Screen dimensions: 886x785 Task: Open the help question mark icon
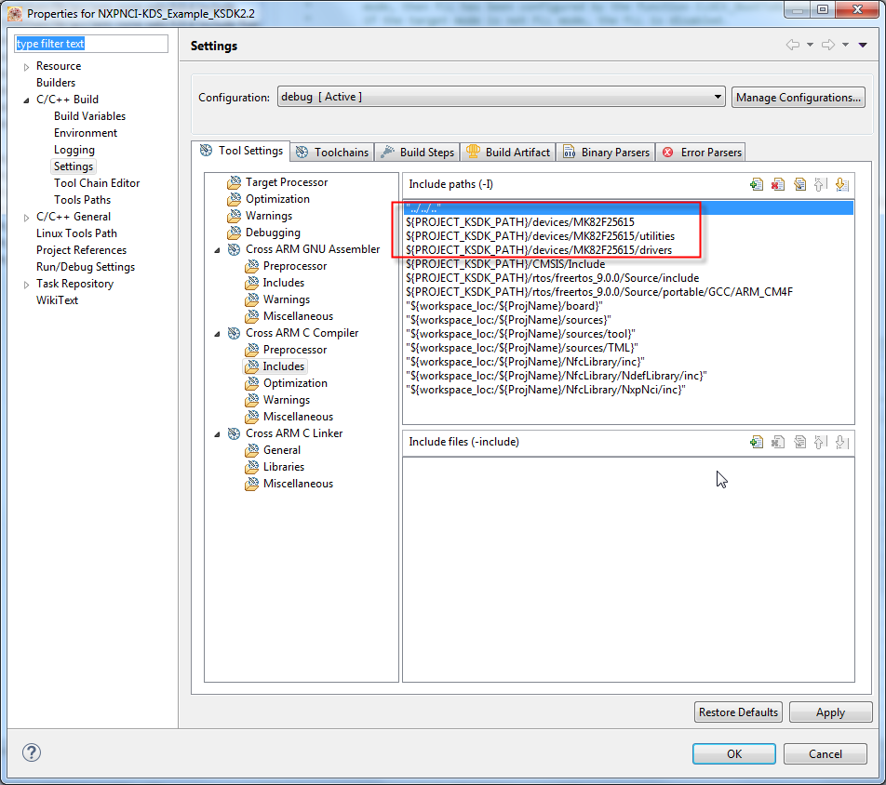pos(32,752)
